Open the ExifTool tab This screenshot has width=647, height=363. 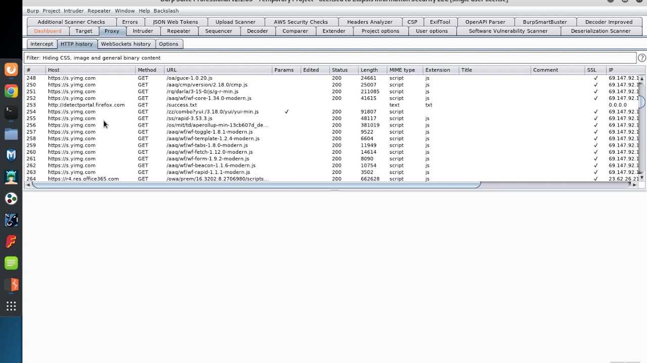click(x=440, y=22)
